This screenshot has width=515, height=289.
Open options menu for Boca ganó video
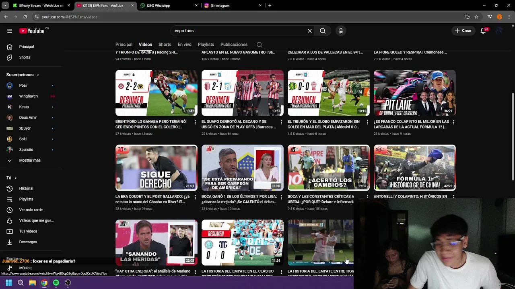281,197
